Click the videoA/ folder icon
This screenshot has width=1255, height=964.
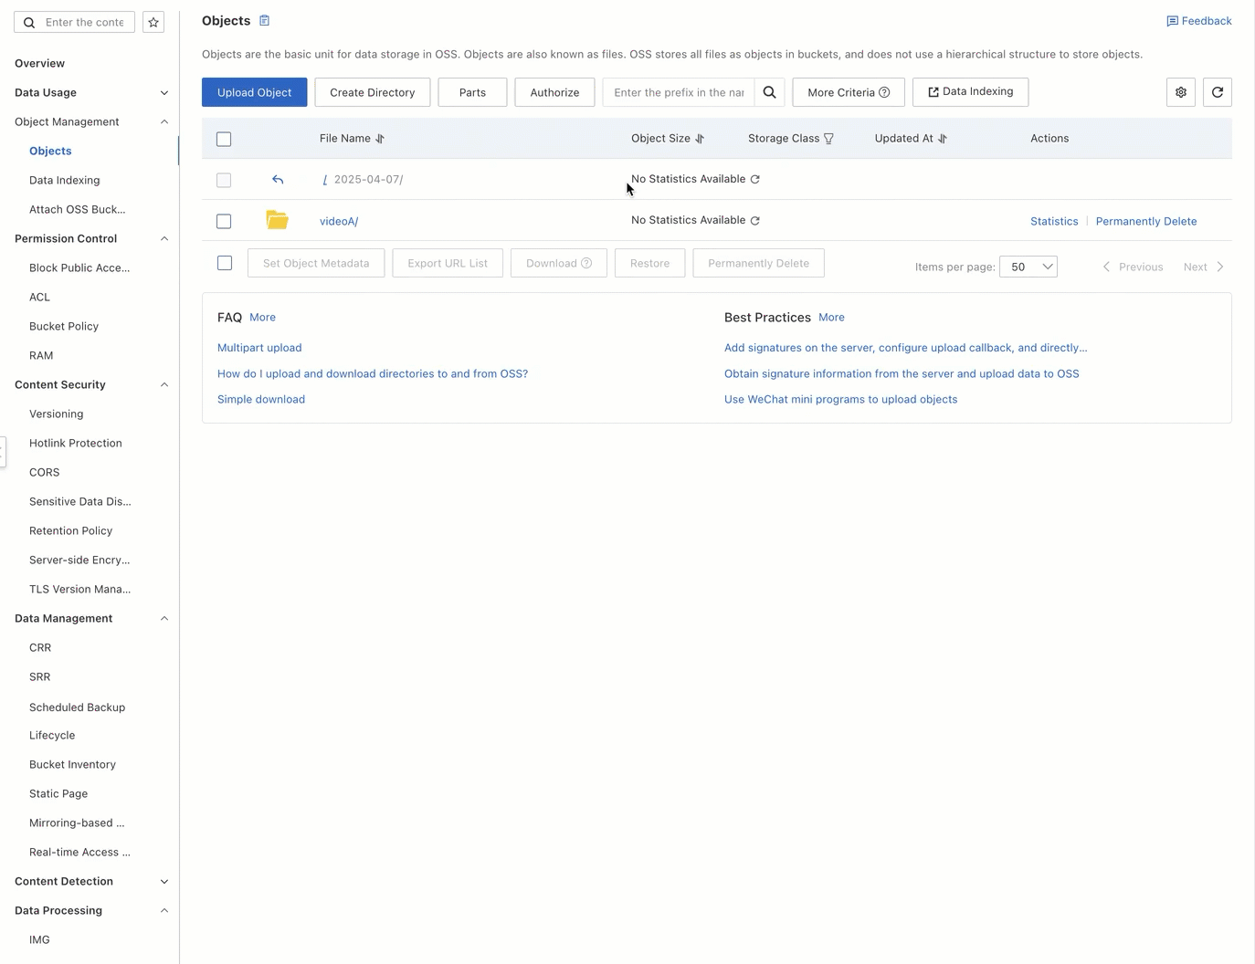(278, 220)
